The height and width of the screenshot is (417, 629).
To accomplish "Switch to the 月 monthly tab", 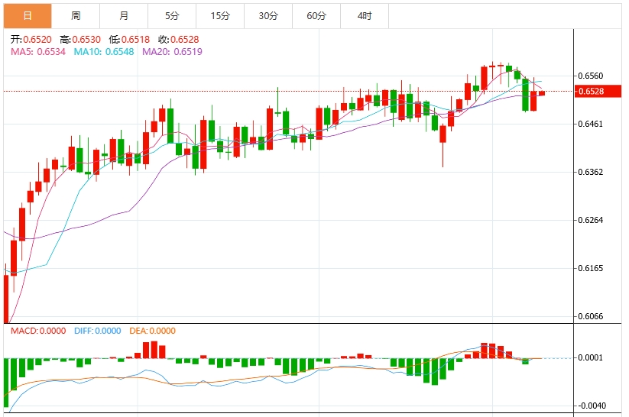I will click(124, 16).
